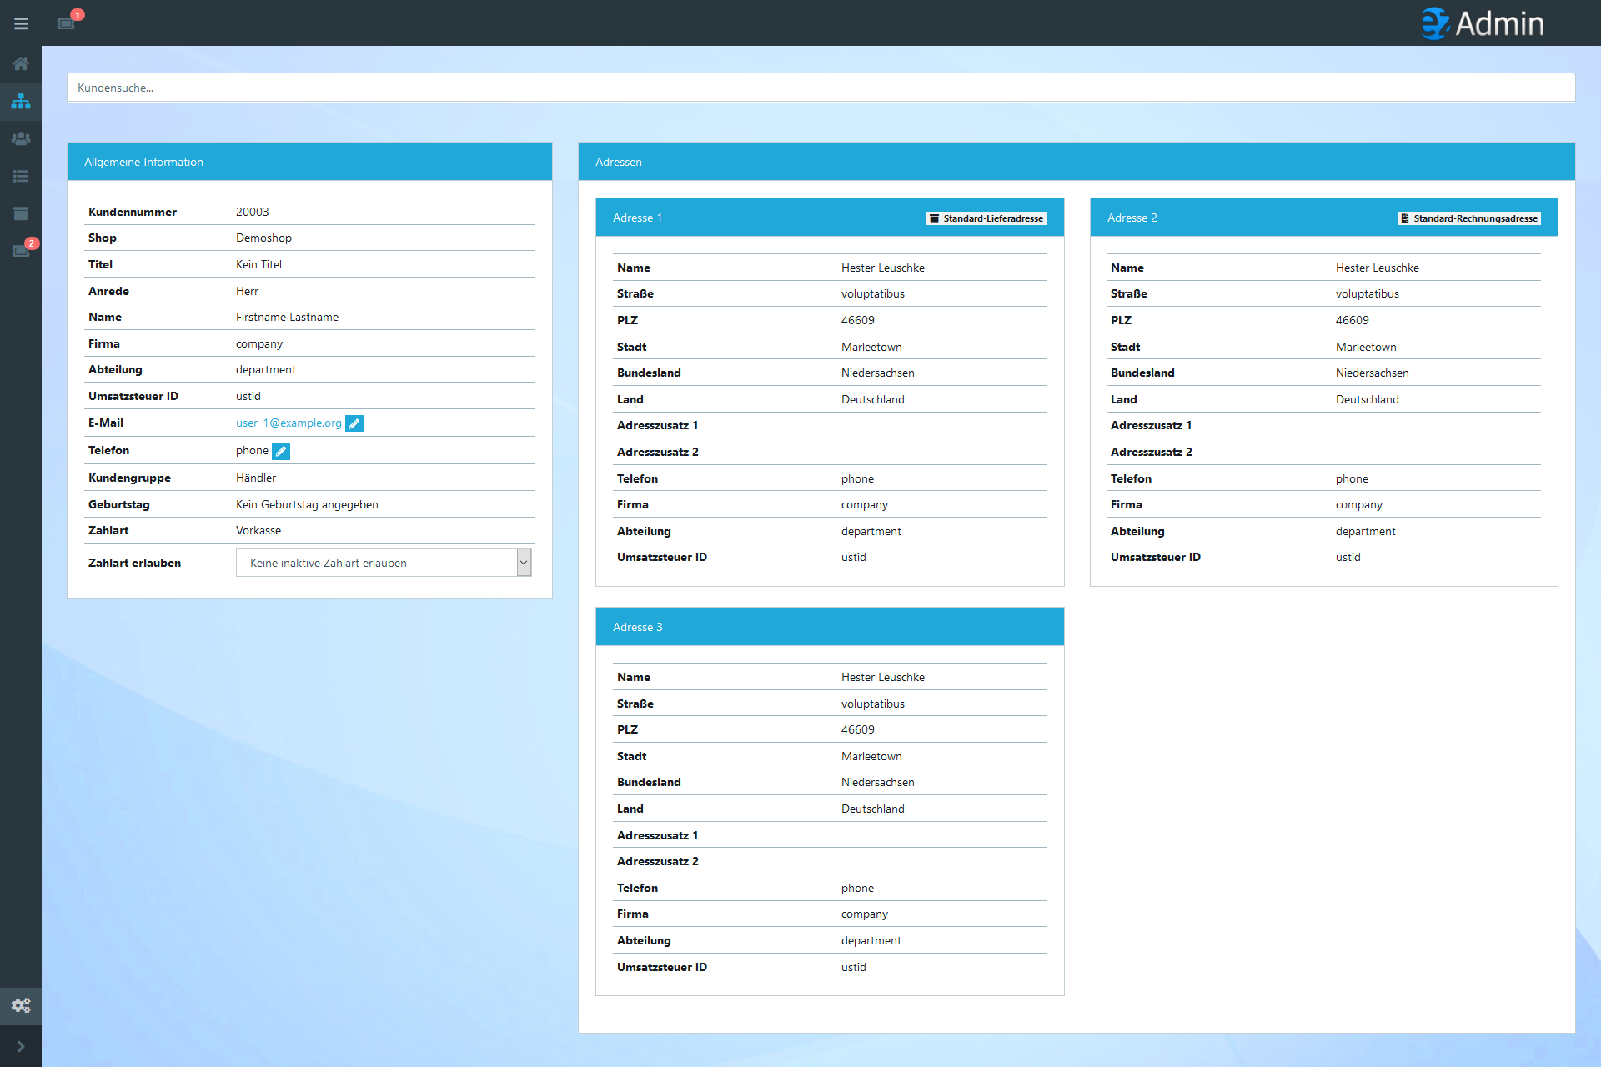
Task: Click the Adresse 1 card header
Action: [x=830, y=218]
